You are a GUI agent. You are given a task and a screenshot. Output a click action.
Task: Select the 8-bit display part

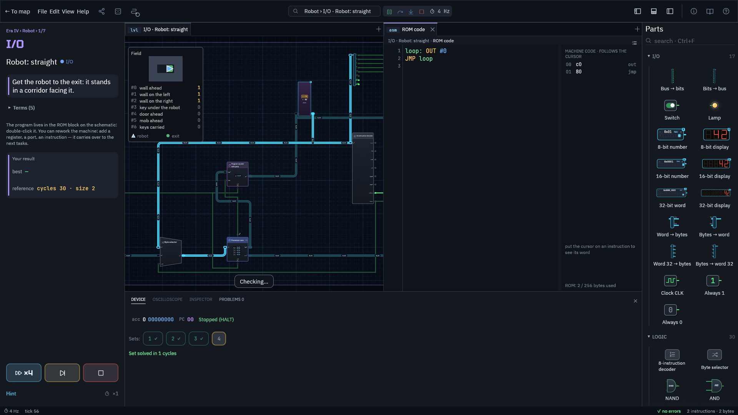[715, 139]
